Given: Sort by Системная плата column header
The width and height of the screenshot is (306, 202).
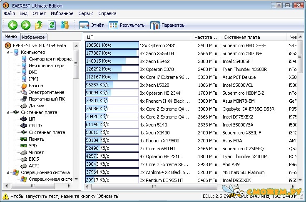Looking at the screenshot, I should (253, 37).
